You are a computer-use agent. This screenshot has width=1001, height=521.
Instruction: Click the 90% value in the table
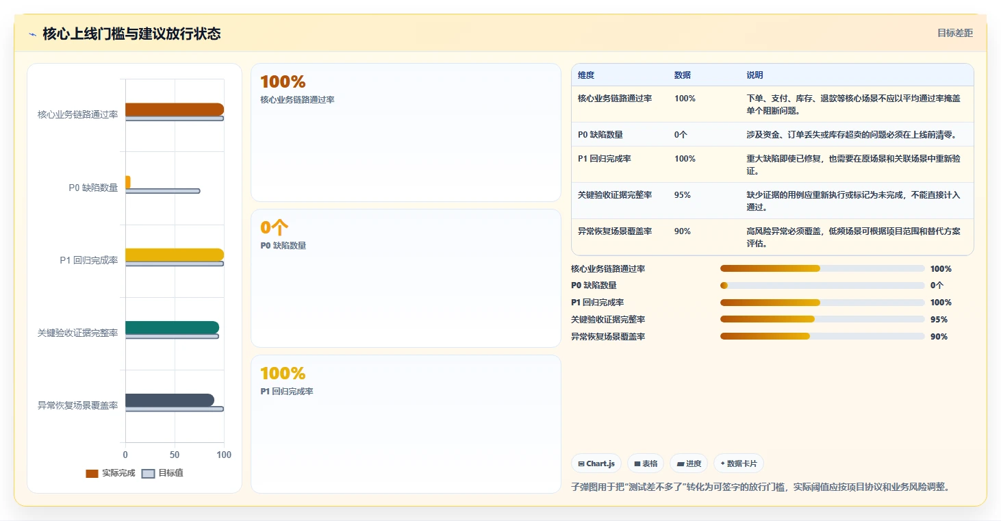click(683, 231)
